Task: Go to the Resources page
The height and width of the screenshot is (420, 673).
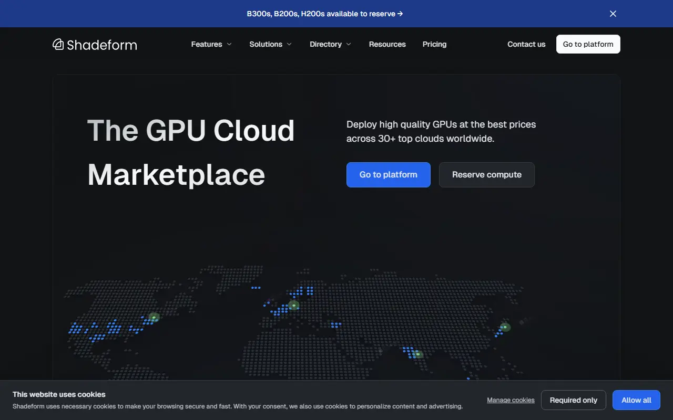Action: coord(388,44)
